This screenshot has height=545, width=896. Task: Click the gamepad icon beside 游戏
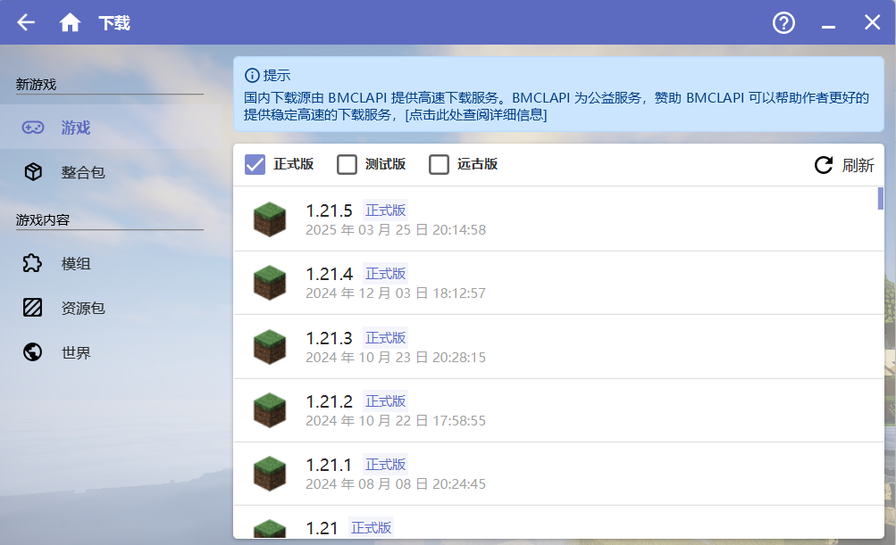[x=32, y=128]
